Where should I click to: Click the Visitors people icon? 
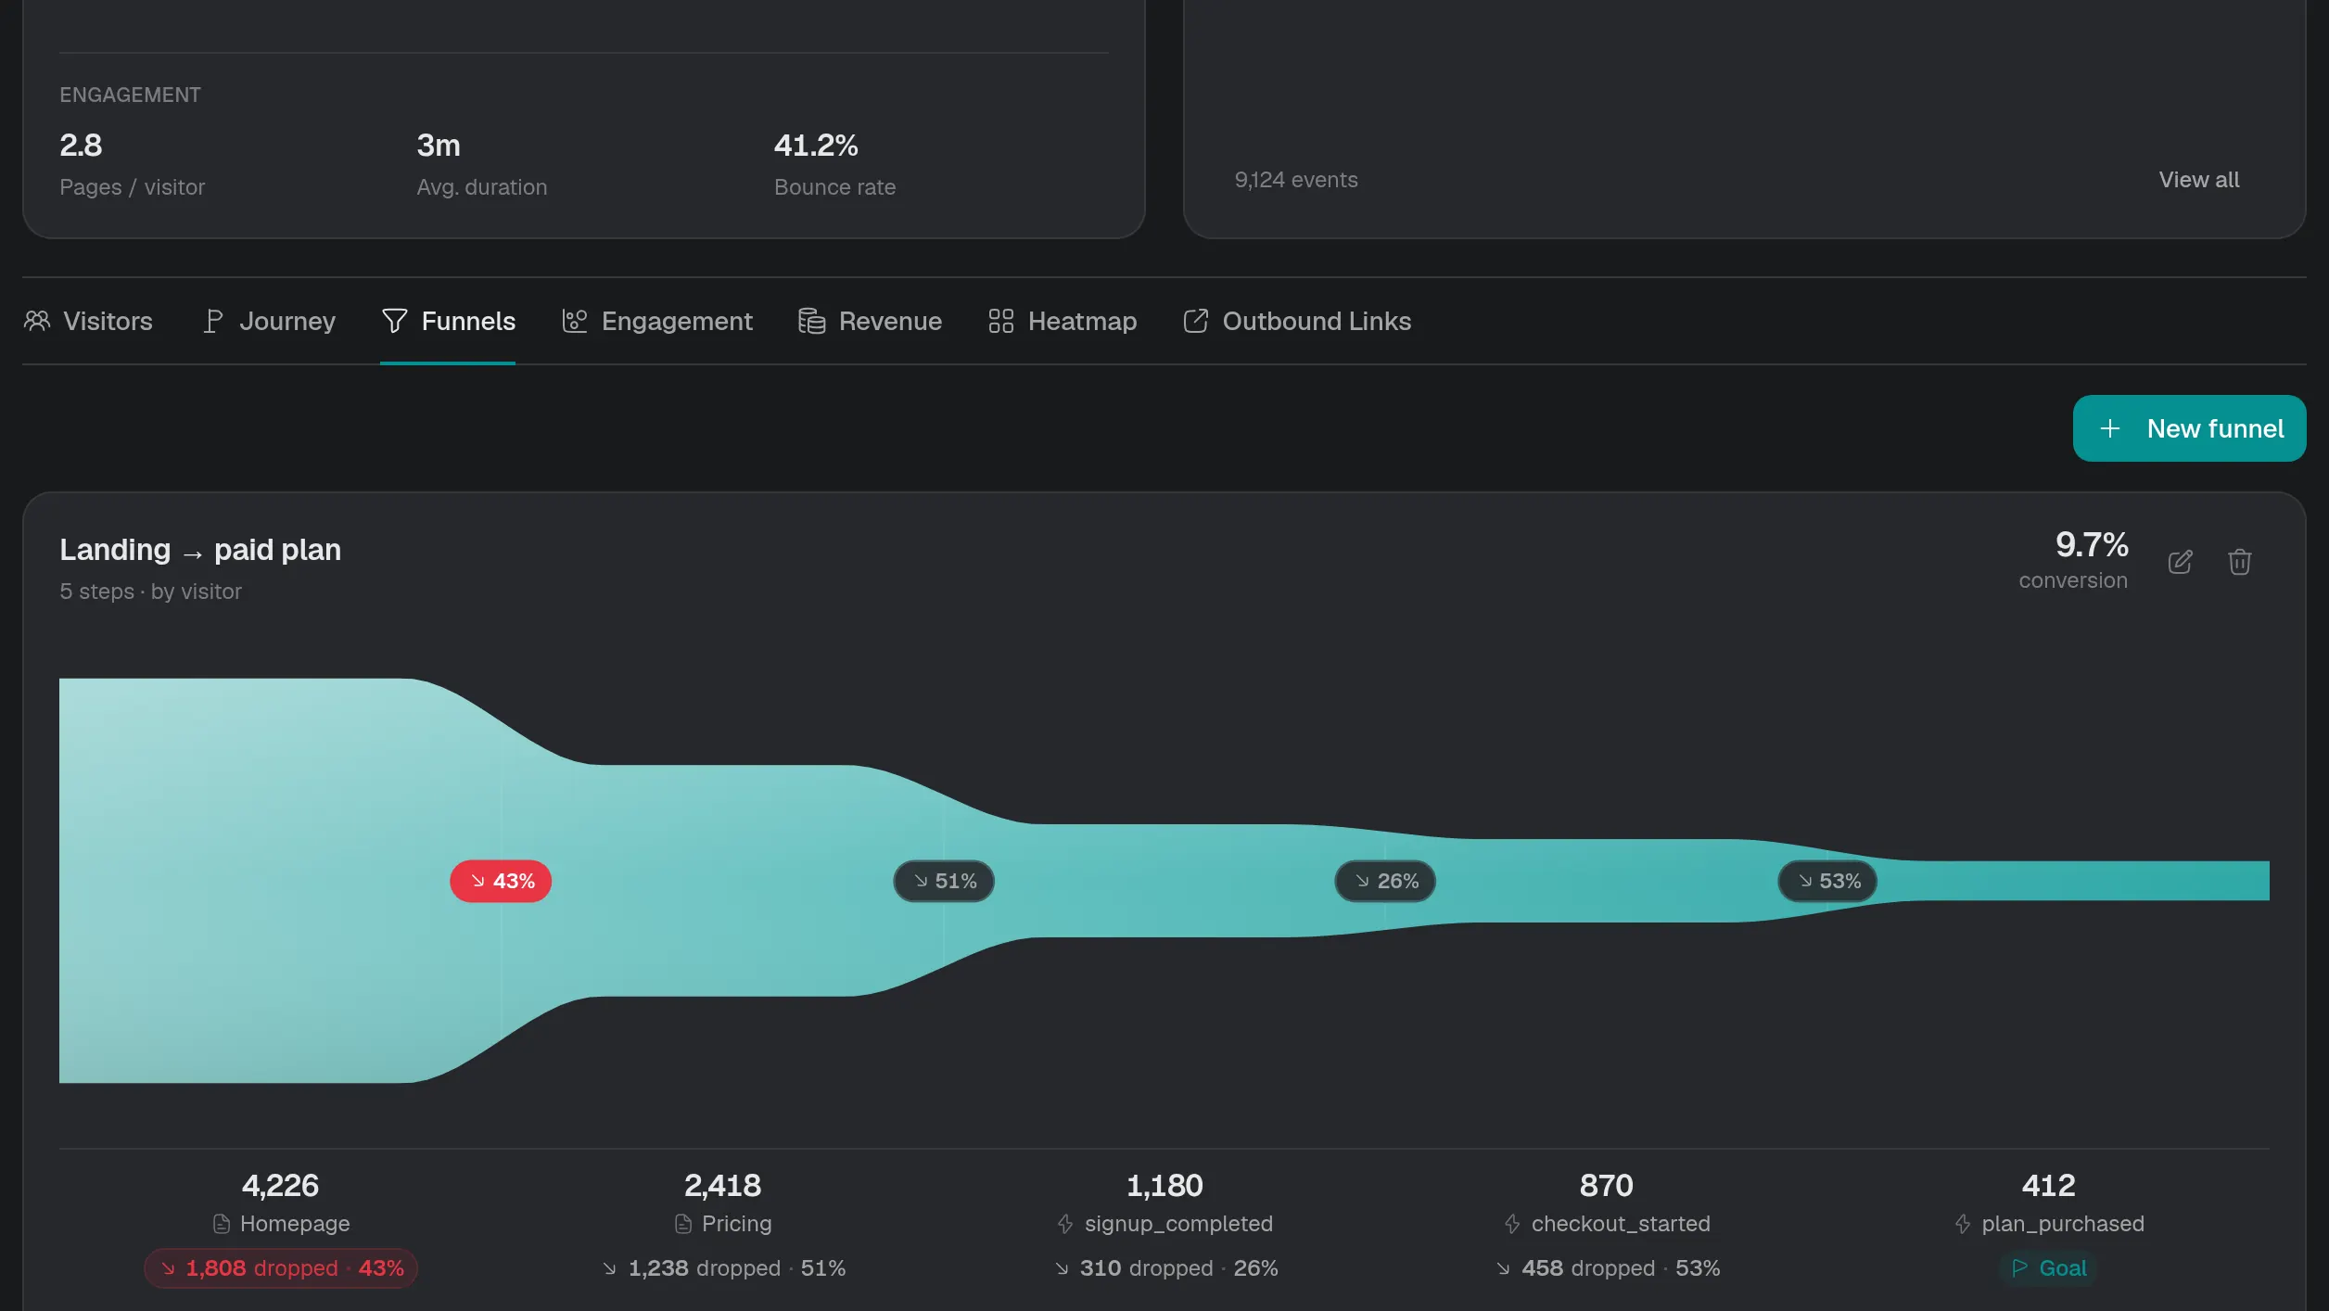[37, 321]
